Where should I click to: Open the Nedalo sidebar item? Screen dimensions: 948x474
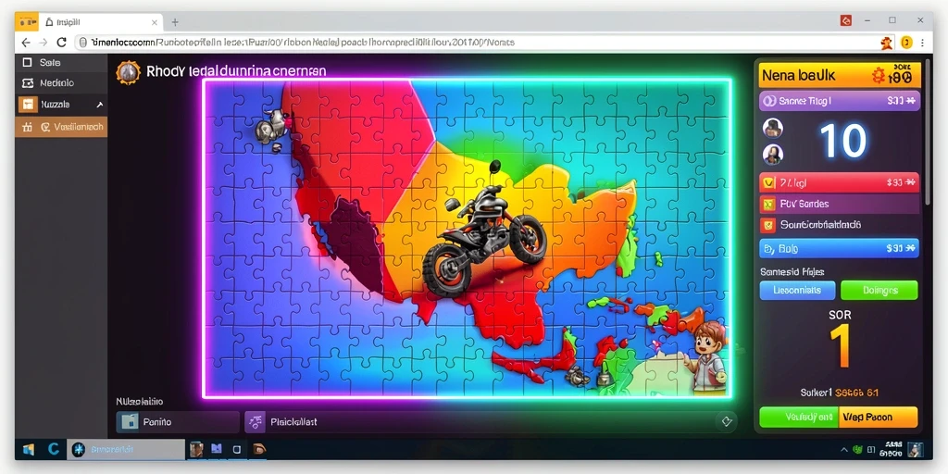click(x=61, y=83)
